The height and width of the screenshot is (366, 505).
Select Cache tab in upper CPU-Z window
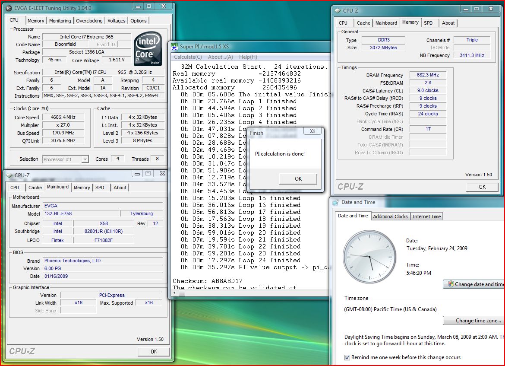363,23
